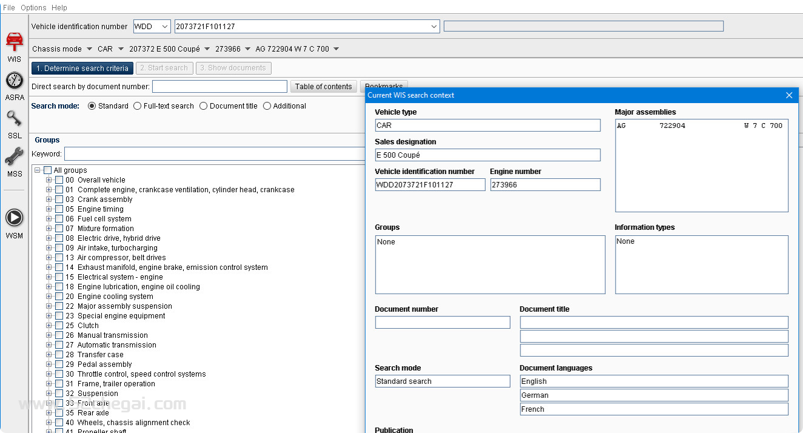
Task: Expand the 27 Automatic transmission group
Action: click(49, 345)
